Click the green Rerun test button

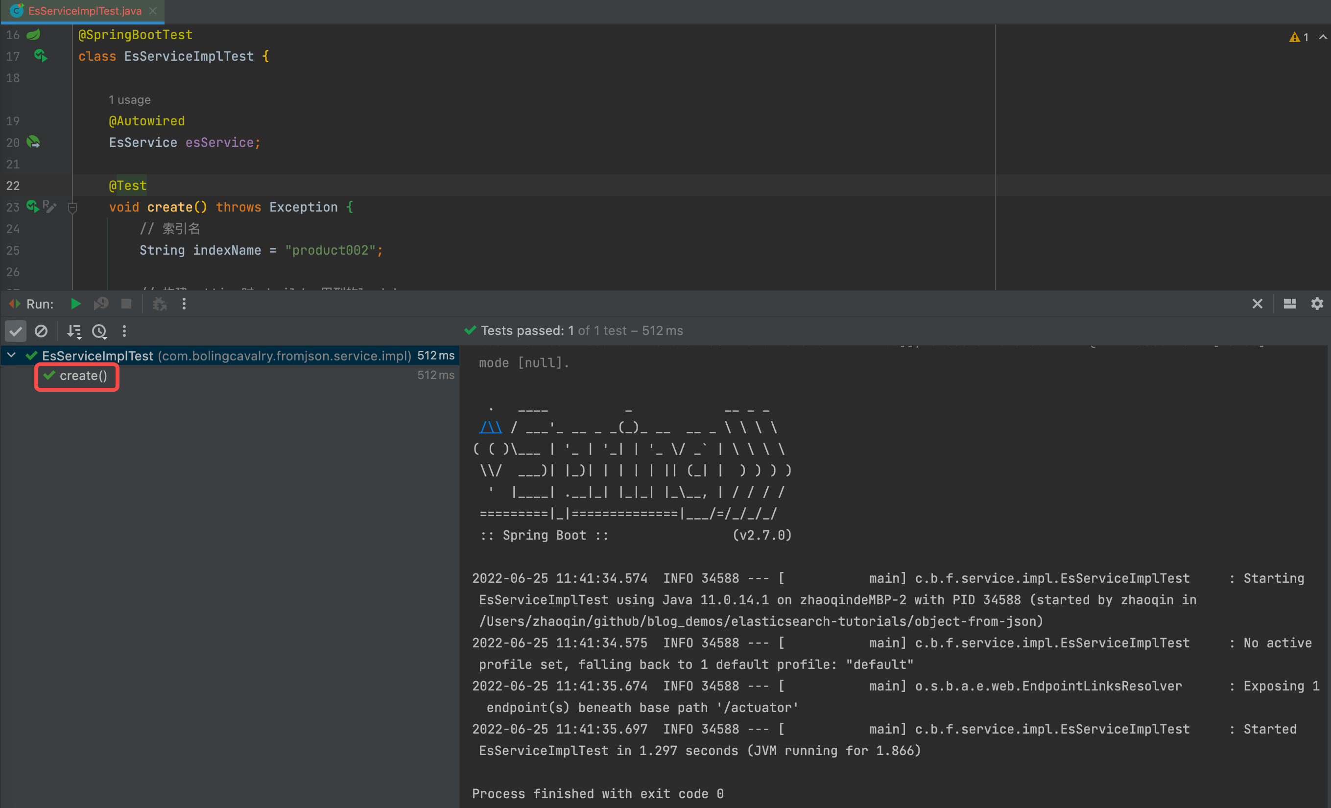[x=75, y=304]
